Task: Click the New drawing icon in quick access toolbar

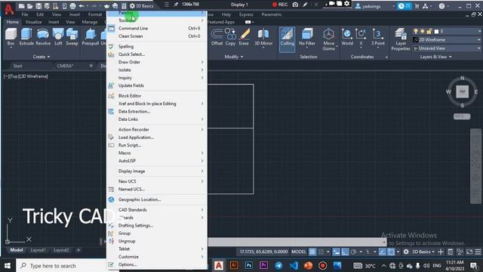Action: [21, 6]
